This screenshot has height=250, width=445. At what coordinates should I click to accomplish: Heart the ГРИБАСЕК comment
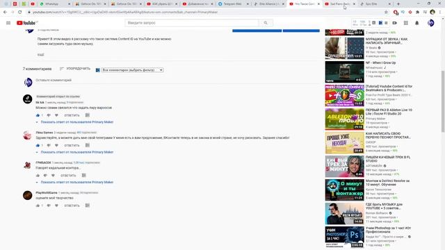(x=53, y=176)
